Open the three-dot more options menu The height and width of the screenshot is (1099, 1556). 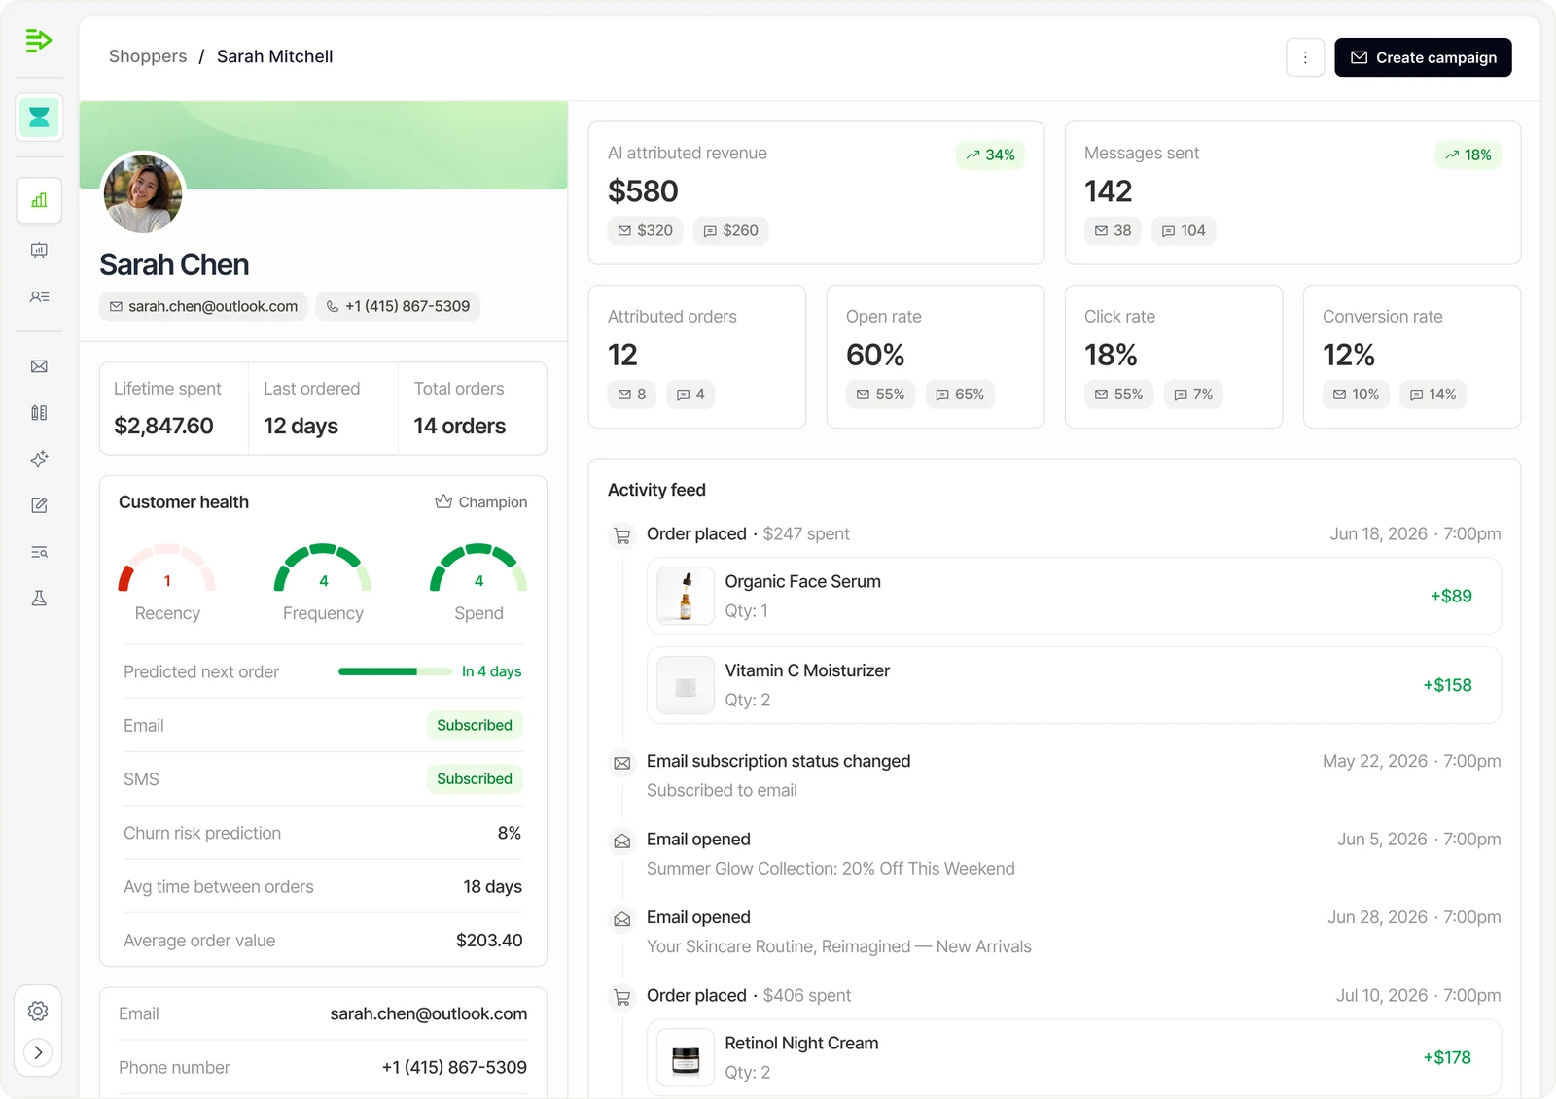(1305, 57)
